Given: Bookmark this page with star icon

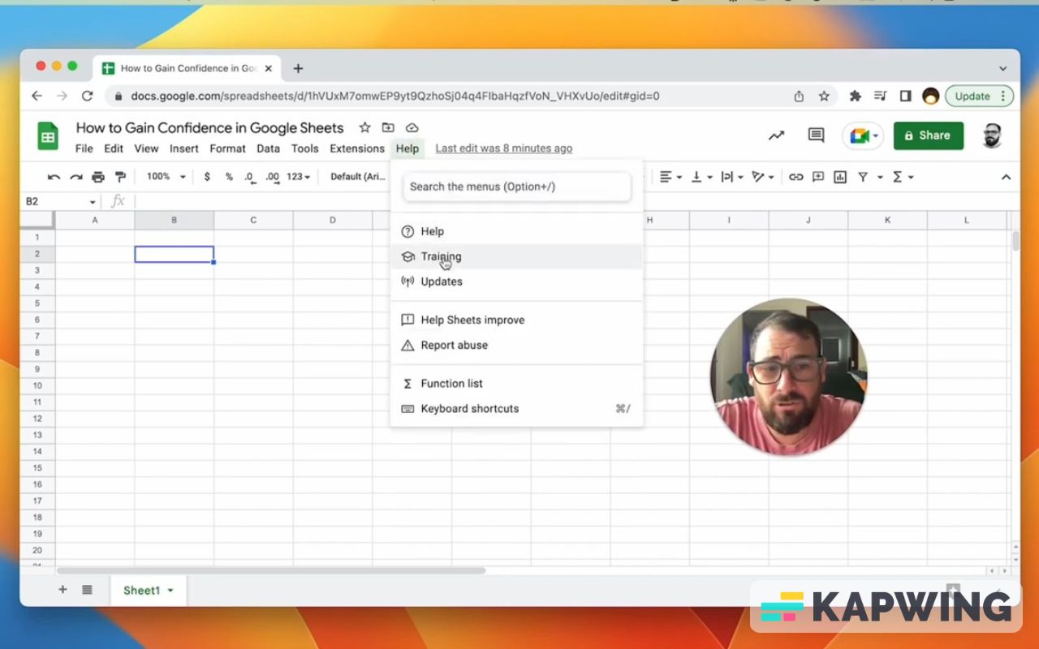Looking at the screenshot, I should [x=824, y=96].
